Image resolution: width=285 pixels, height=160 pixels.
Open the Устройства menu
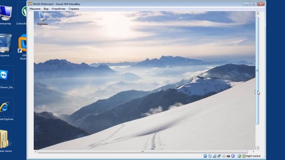click(58, 9)
